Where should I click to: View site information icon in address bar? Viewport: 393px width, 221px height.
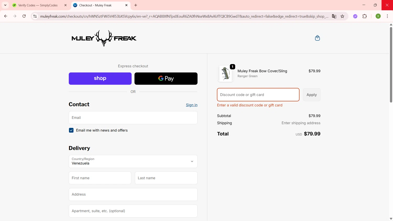(35, 16)
